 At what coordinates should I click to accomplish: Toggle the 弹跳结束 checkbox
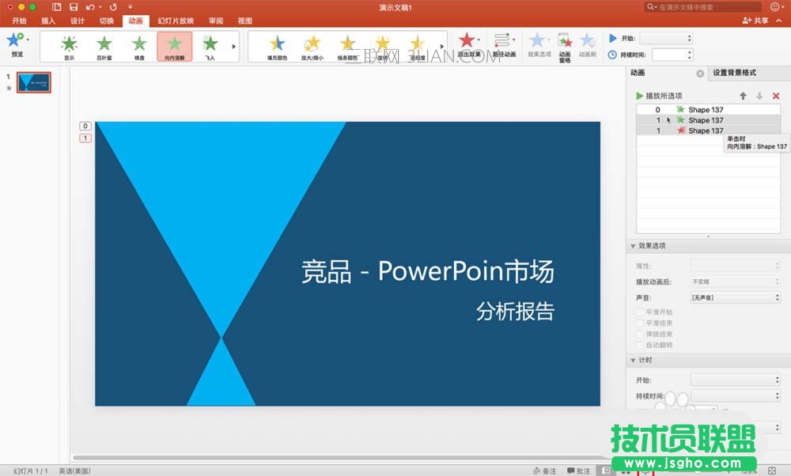click(640, 334)
